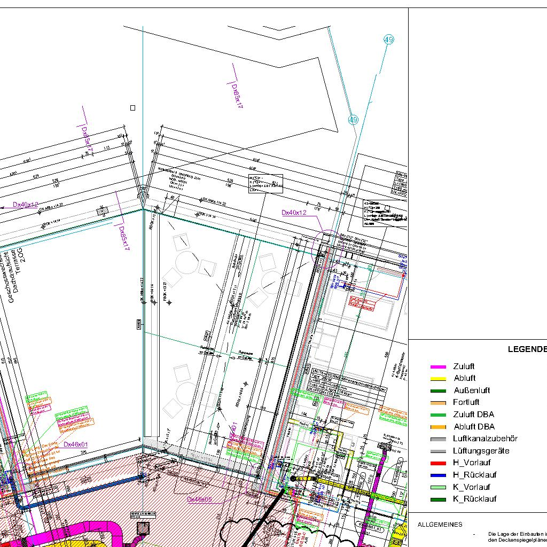Image resolution: width=547 pixels, height=547 pixels.
Task: Click the K_Rücklauf legend label
Action: click(x=474, y=499)
